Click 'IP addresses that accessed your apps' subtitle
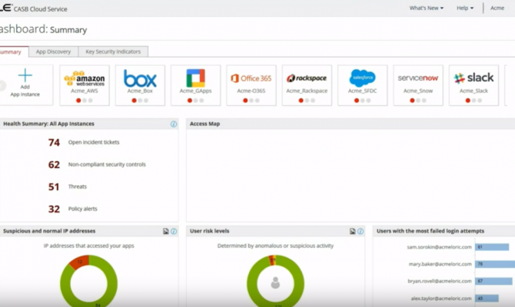 88,246
